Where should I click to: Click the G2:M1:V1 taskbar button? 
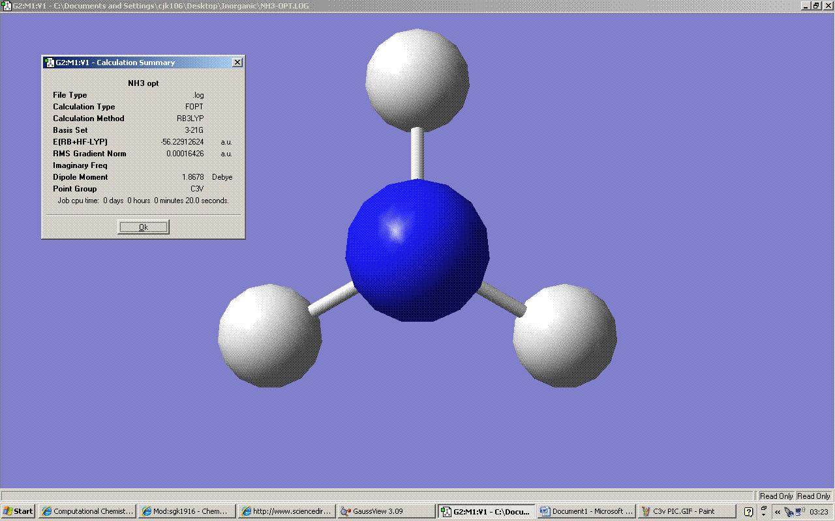coord(486,511)
